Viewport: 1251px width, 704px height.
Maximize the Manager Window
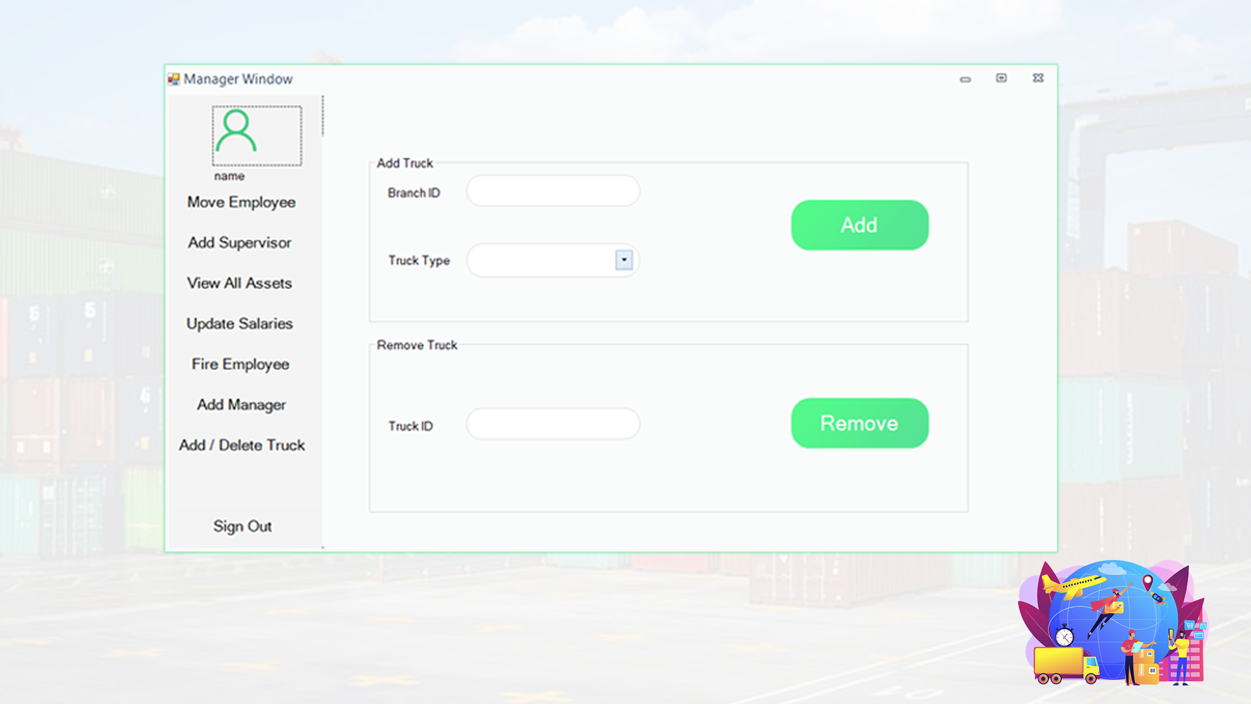[x=1001, y=78]
